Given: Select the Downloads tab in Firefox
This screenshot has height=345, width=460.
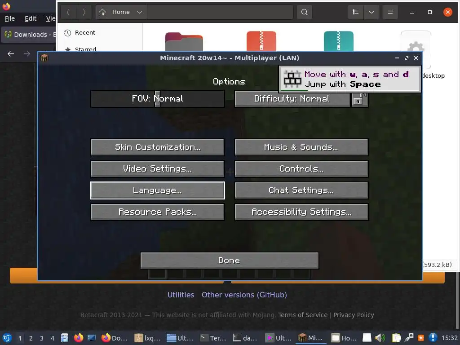Looking at the screenshot, I should pyautogui.click(x=29, y=35).
